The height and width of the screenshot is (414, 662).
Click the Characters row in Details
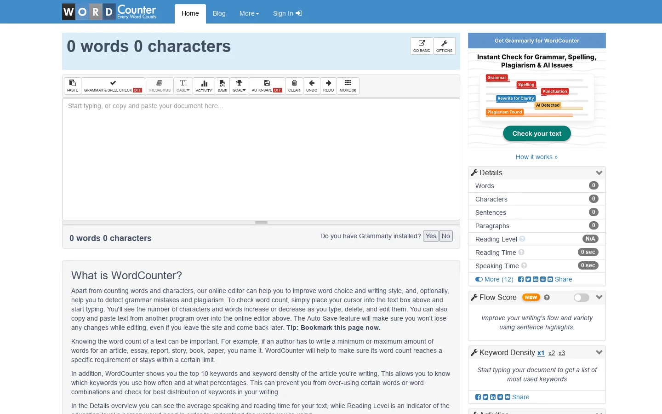[537, 199]
